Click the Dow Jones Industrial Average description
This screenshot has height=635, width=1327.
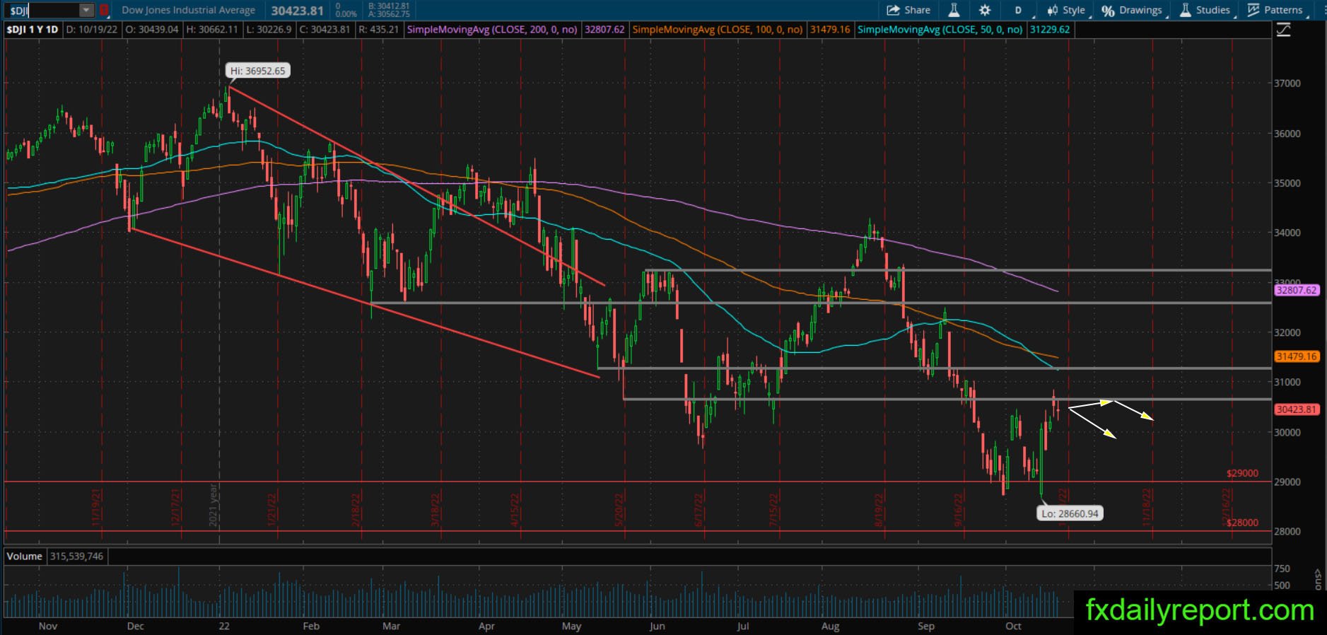(188, 10)
